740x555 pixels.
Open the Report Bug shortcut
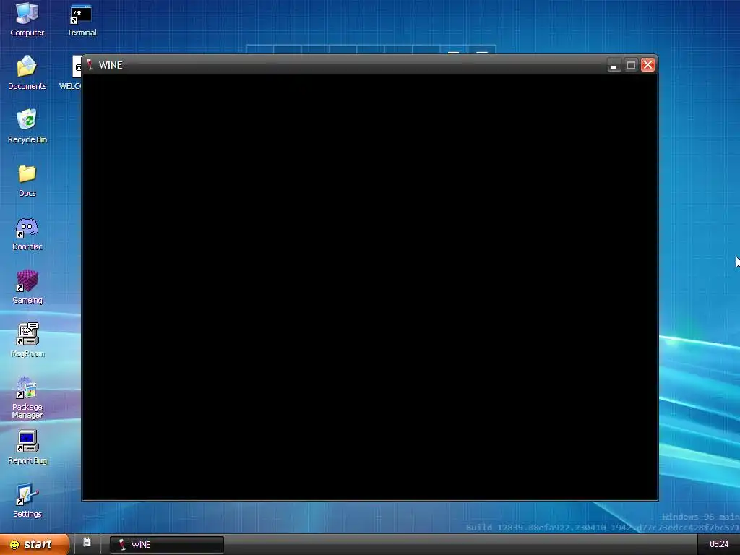tap(27, 447)
